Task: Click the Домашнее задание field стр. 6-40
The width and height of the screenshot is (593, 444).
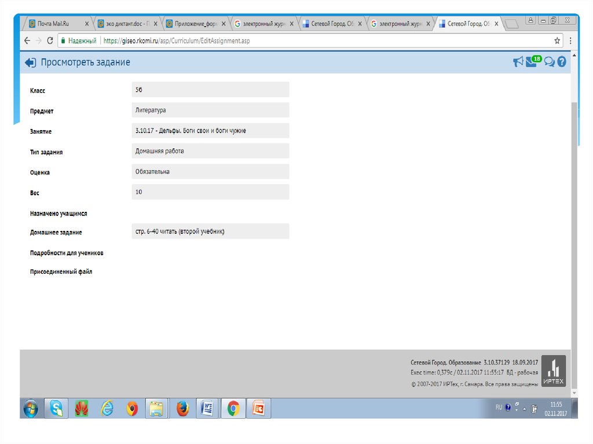Action: click(210, 231)
